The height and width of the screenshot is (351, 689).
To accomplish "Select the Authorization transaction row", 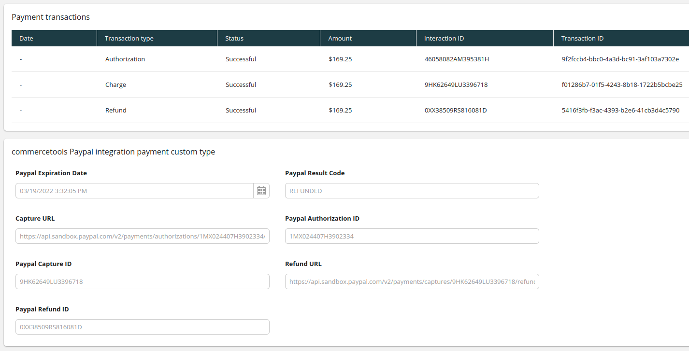I will coord(125,59).
